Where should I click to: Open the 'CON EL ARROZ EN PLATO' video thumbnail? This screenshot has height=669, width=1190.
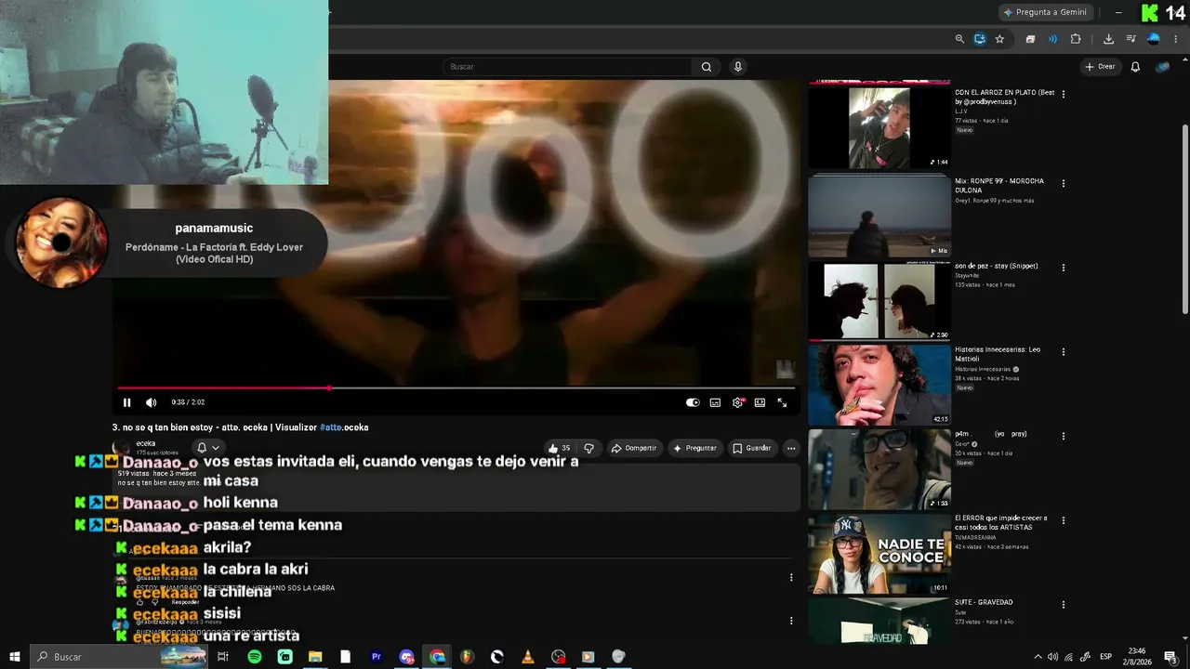pyautogui.click(x=879, y=127)
